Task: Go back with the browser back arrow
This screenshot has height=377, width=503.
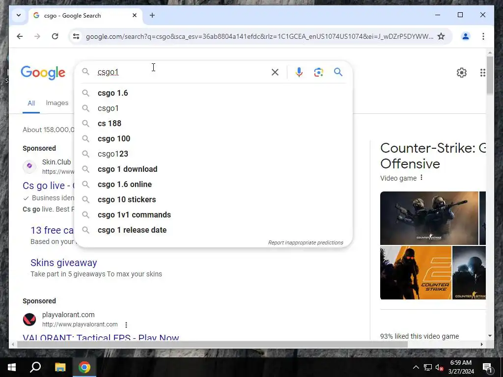Action: point(20,36)
